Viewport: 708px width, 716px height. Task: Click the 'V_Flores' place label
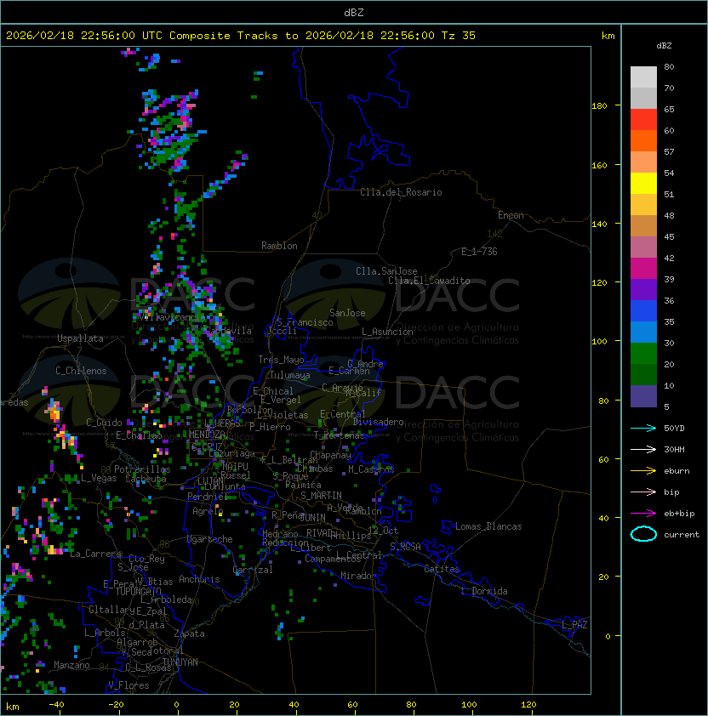pyautogui.click(x=128, y=685)
